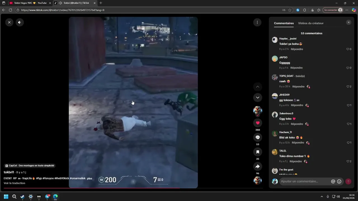Close the TikTok video viewer

(9, 22)
